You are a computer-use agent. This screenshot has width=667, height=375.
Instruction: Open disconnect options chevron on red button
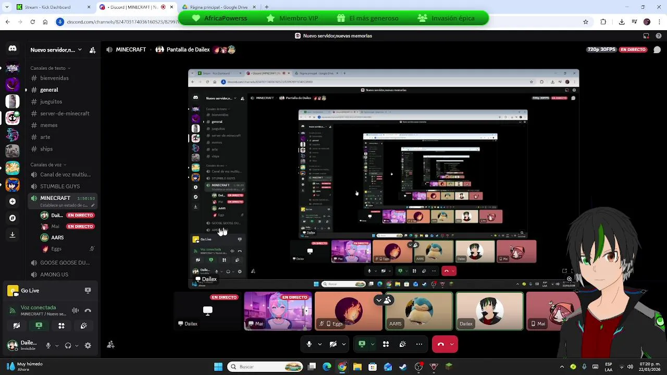coord(452,344)
